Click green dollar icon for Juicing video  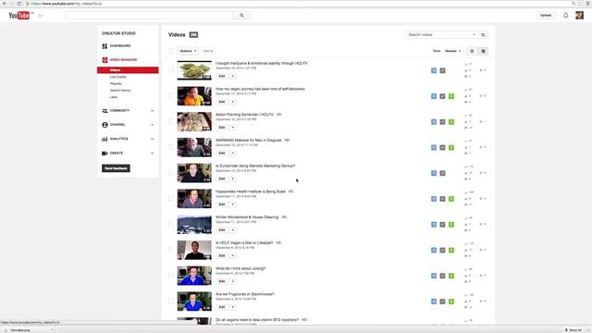[451, 276]
